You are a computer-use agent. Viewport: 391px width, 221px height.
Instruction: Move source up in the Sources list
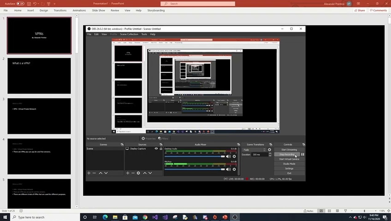[x=145, y=173]
